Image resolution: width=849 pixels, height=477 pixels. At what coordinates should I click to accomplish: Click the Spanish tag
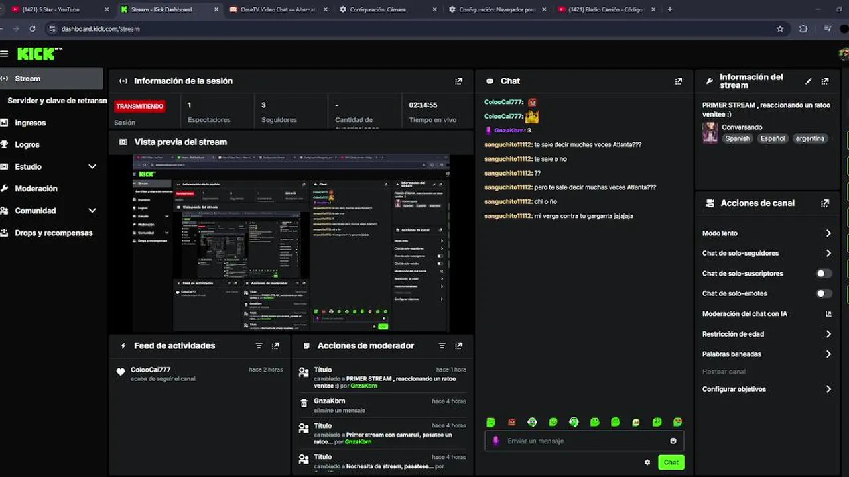pos(737,139)
